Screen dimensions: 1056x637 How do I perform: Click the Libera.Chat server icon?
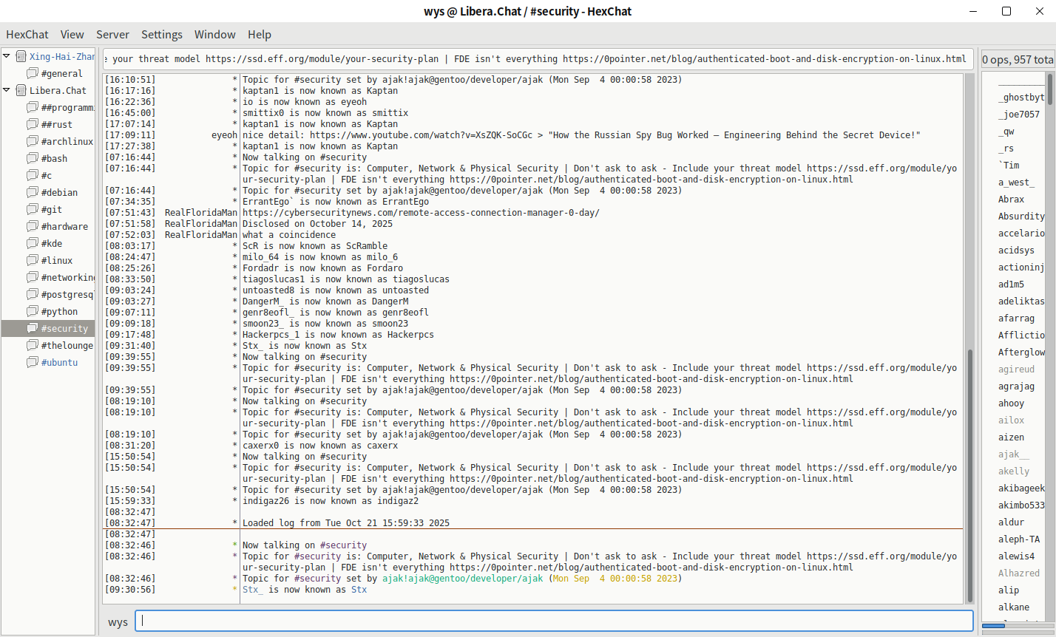point(21,90)
